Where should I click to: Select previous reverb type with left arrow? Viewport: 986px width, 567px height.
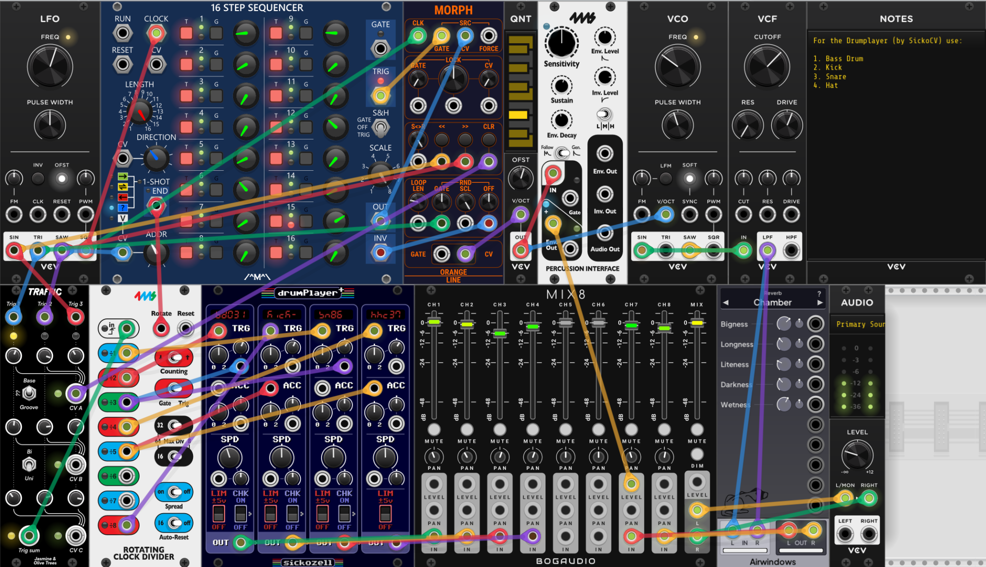726,302
